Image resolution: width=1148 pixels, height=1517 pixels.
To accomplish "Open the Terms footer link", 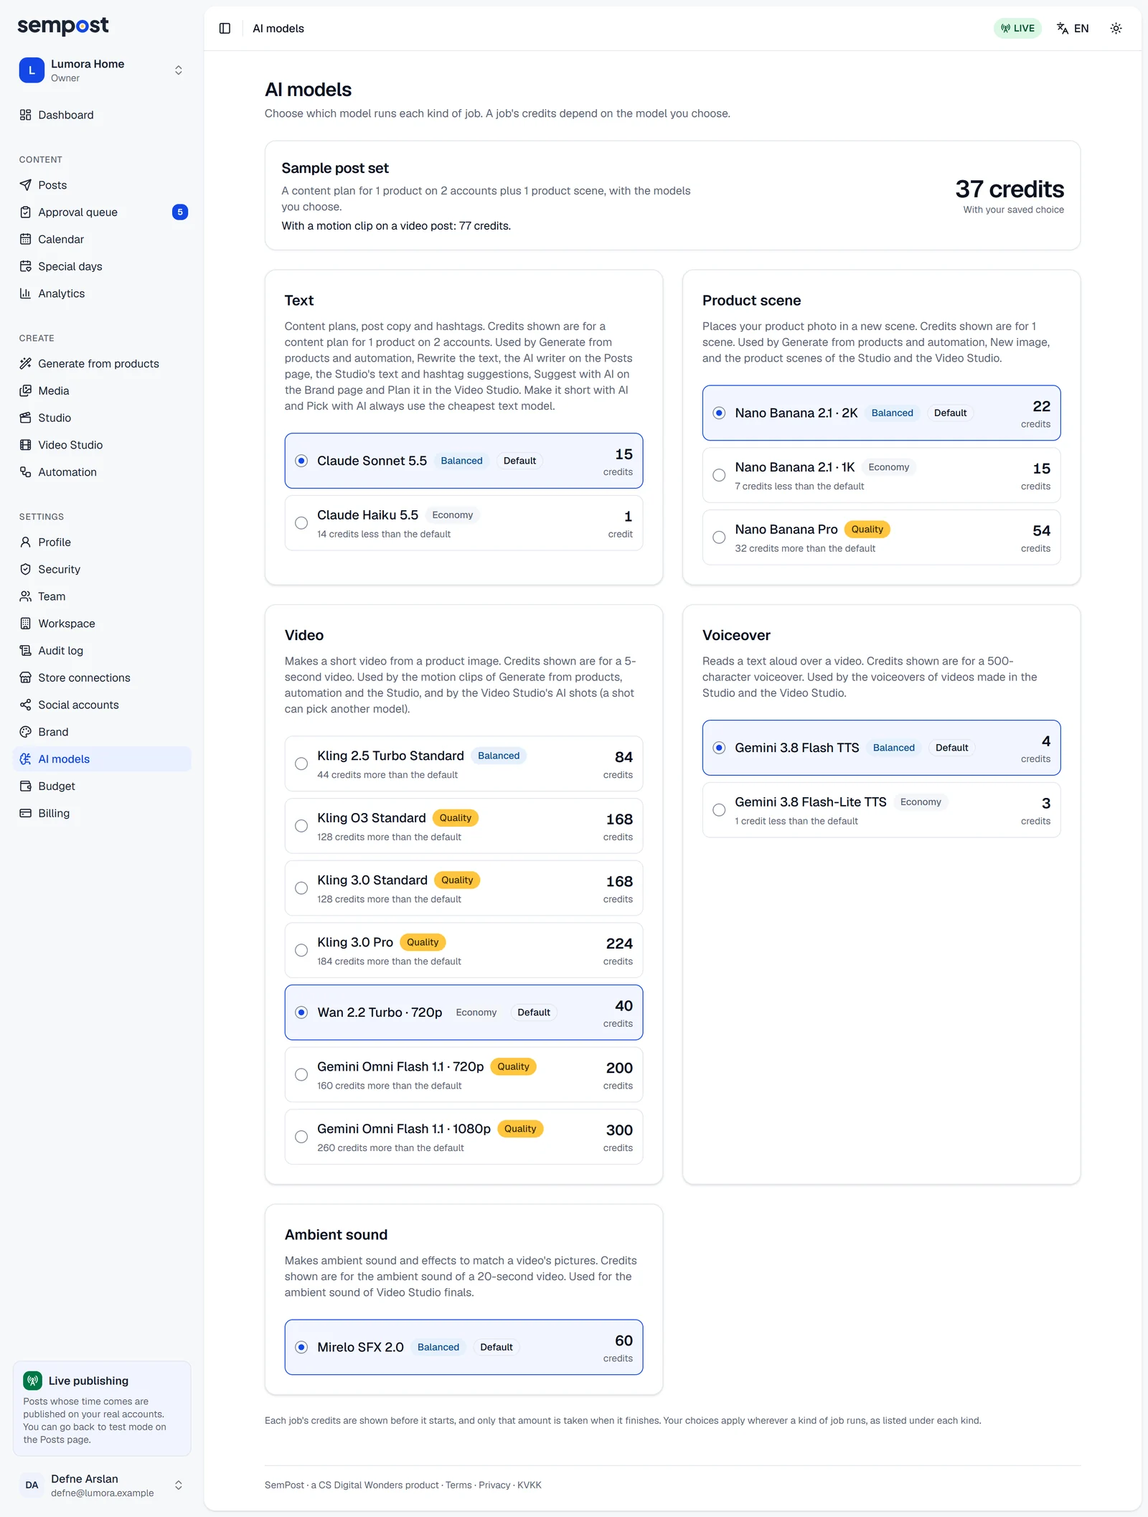I will tap(458, 1485).
